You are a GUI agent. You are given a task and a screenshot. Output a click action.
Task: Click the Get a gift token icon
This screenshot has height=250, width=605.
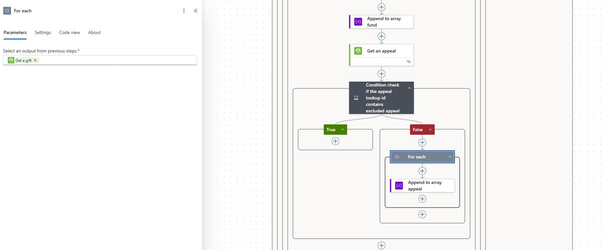11,60
